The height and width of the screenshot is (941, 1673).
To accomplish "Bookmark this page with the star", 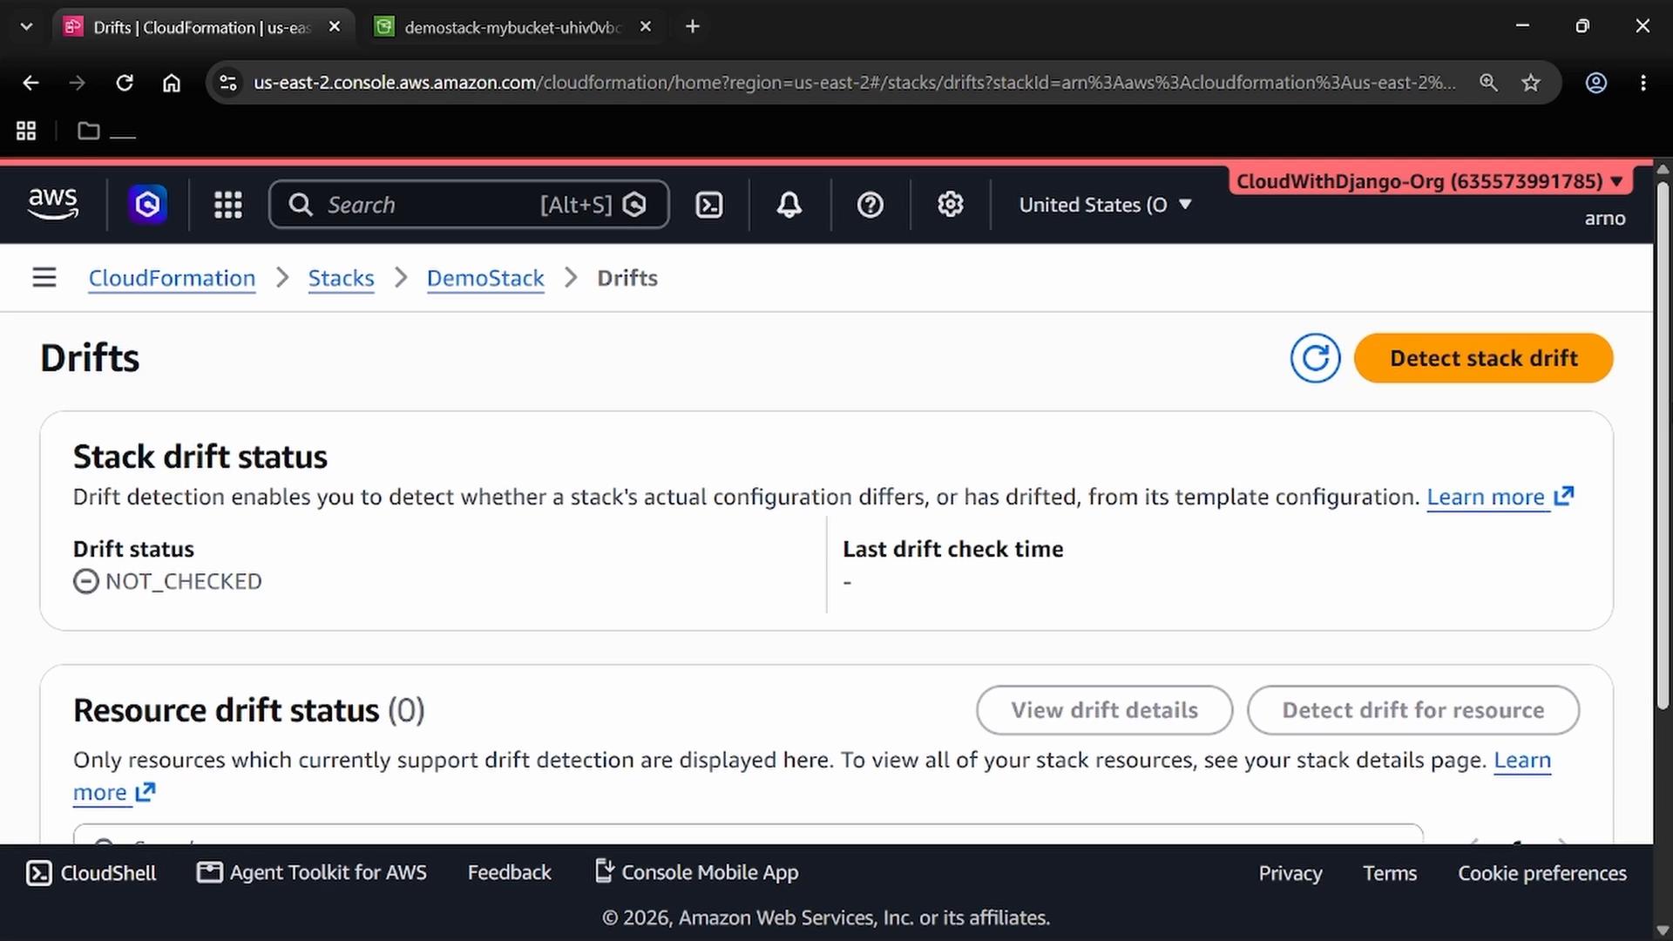I will pos(1531,83).
